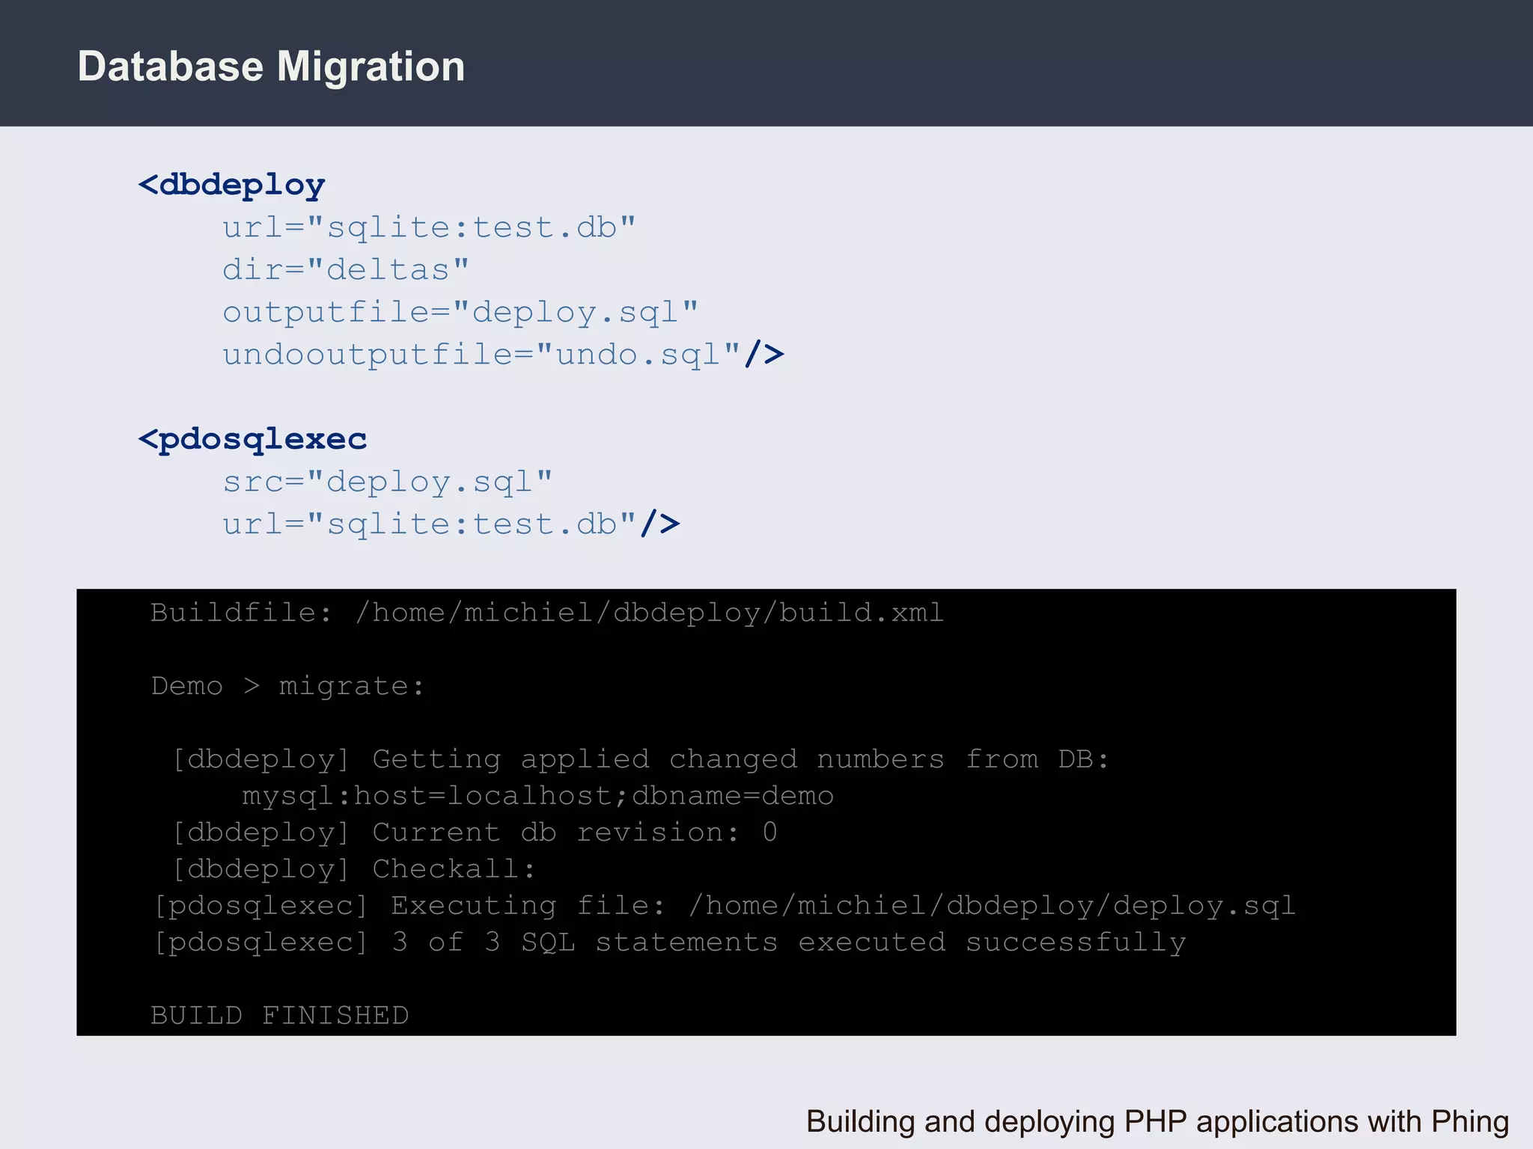
Task: Click the BUILD FINISHED text
Action: (279, 1016)
